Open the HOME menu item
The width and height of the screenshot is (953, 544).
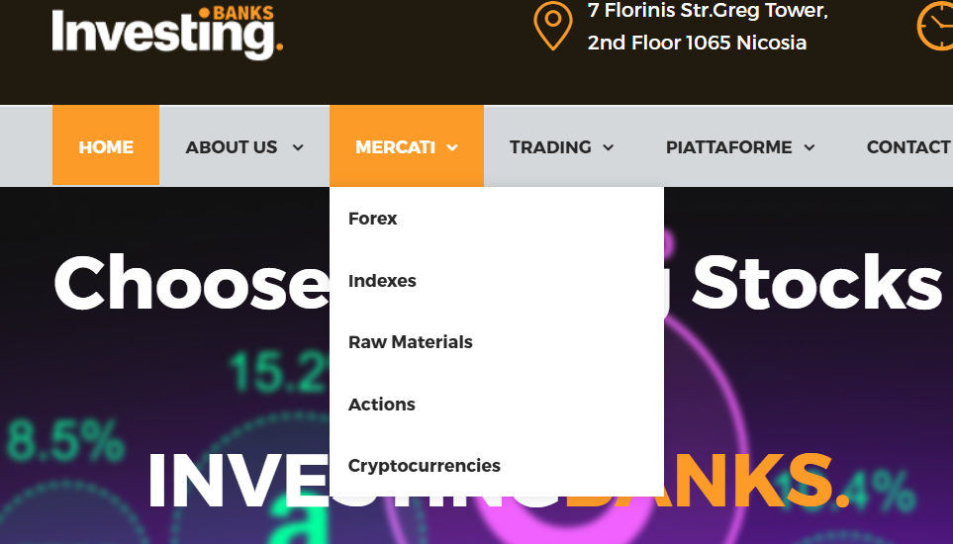(106, 145)
